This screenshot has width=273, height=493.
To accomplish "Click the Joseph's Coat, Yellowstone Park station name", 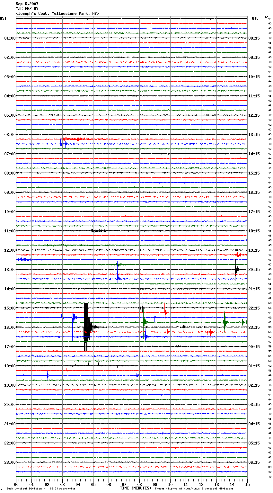I will click(x=57, y=13).
